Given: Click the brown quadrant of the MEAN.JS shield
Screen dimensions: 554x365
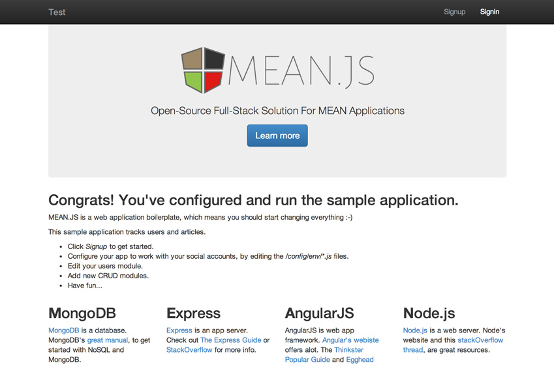Looking at the screenshot, I should 192,60.
